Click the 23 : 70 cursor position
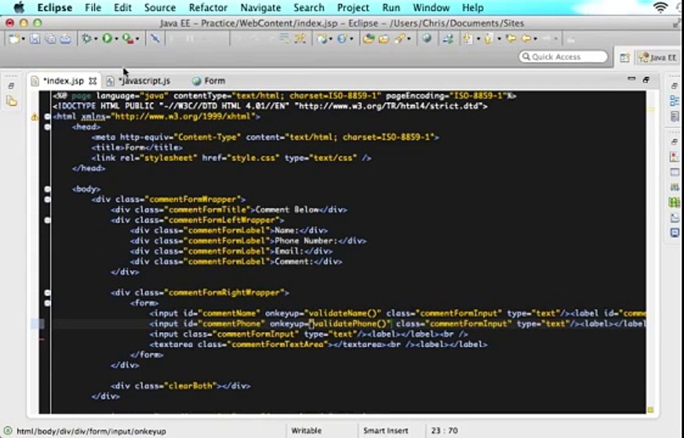Screen dimensions: 684x438 [x=444, y=431]
